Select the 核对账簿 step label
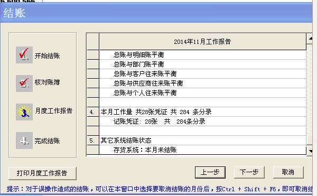Screen dimensions: 317x196 (48, 82)
